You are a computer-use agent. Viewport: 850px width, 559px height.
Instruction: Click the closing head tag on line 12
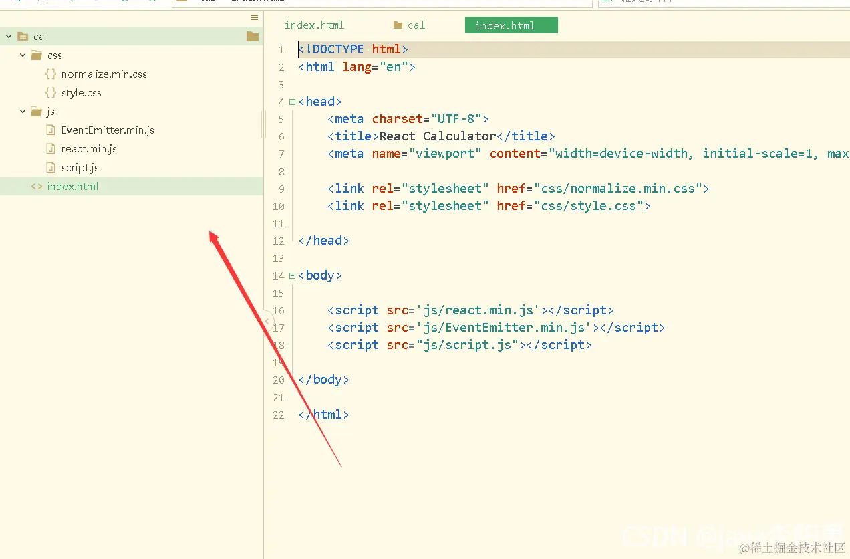point(323,241)
